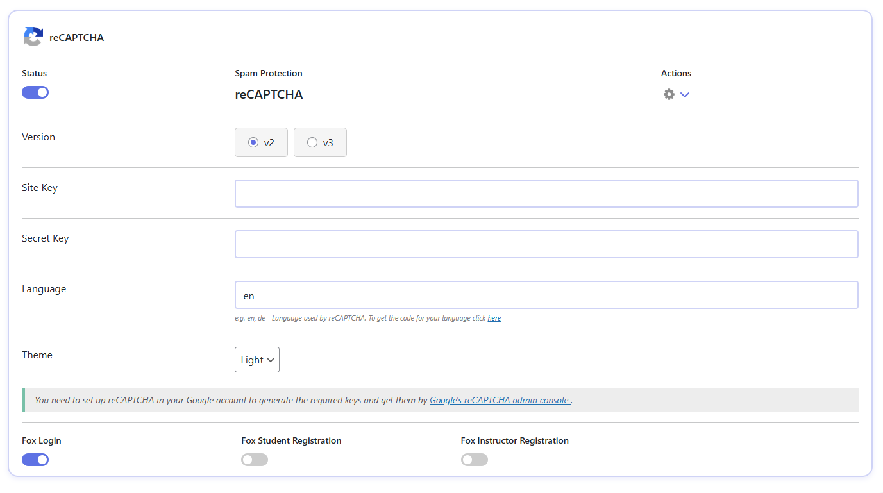Screen dimensions: 883x493
Task: Open Google's reCAPTCHA admin console link
Action: point(500,400)
